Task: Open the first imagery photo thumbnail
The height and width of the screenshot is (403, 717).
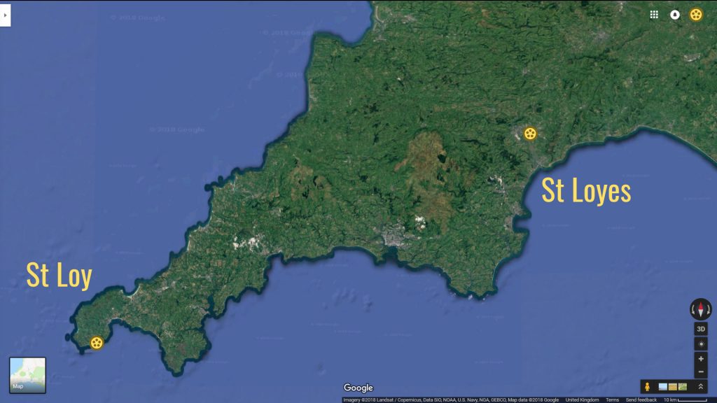Action: point(662,386)
